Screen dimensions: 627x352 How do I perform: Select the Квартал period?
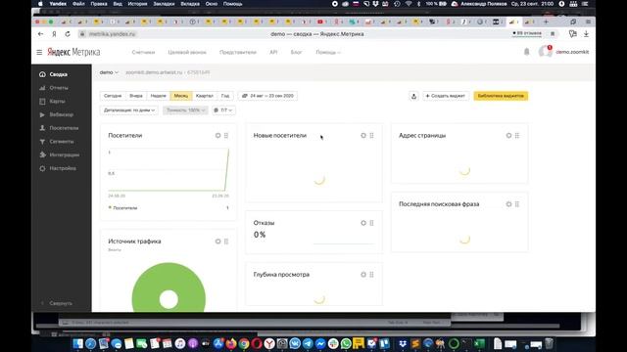pos(205,96)
